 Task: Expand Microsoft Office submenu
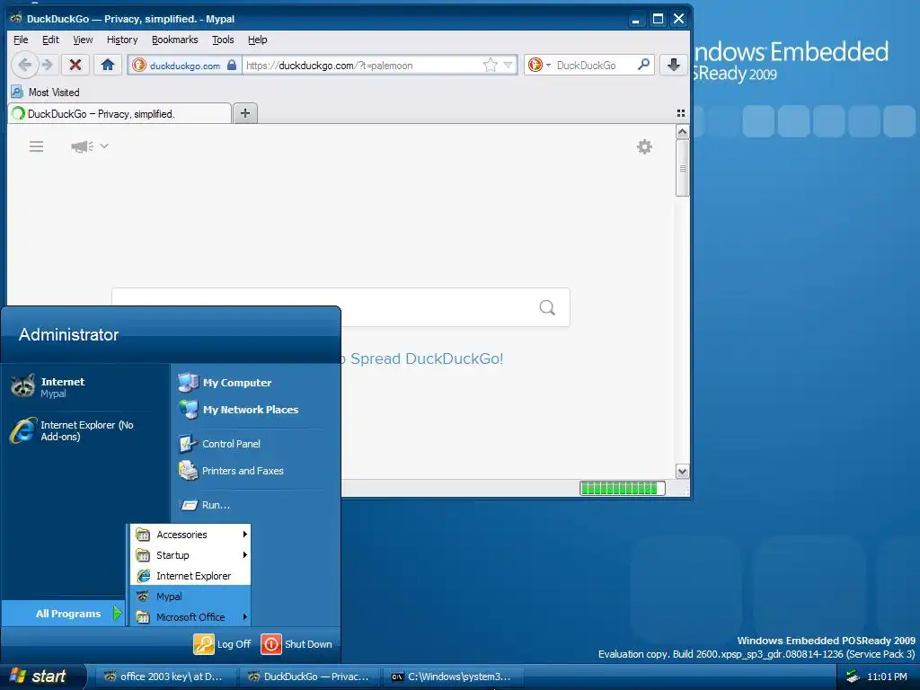pos(190,616)
